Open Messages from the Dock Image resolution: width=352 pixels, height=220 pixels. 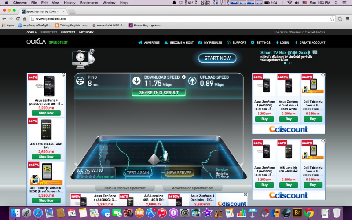pyautogui.click(x=106, y=213)
